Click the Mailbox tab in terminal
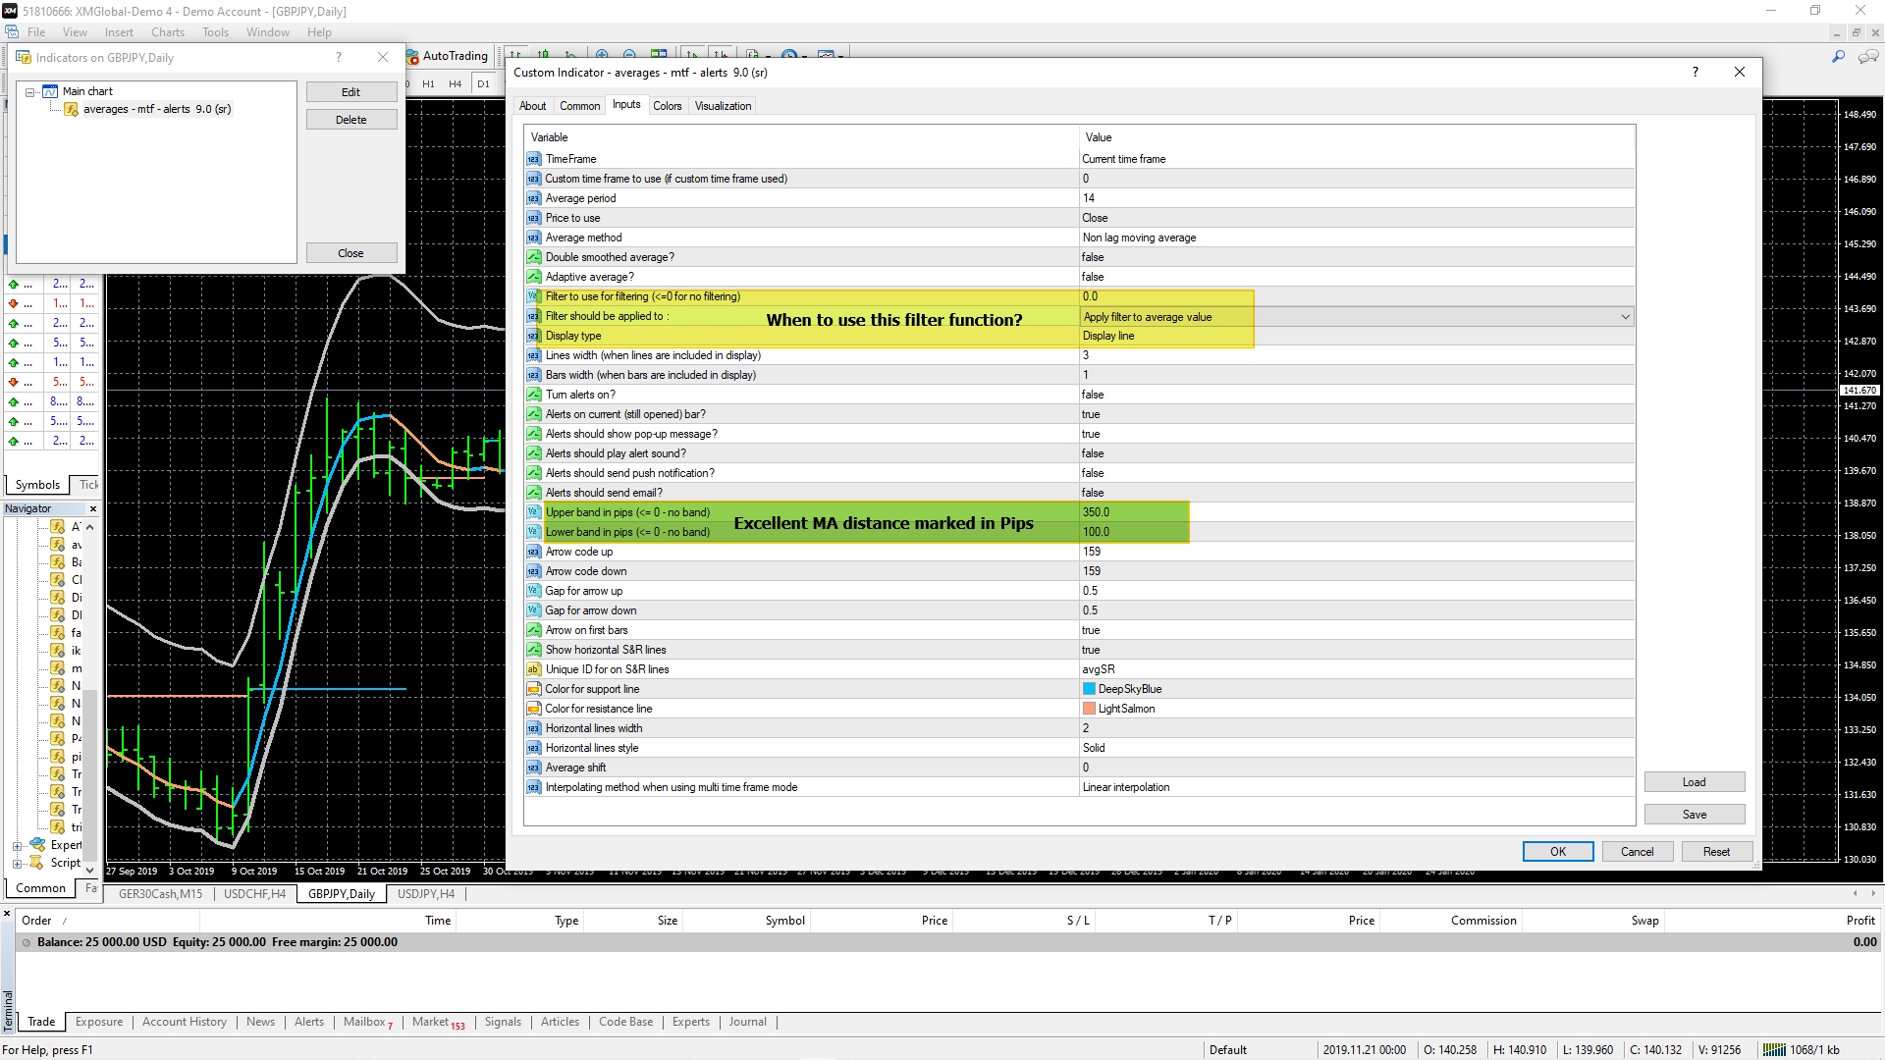This screenshot has width=1885, height=1060. pyautogui.click(x=366, y=1022)
